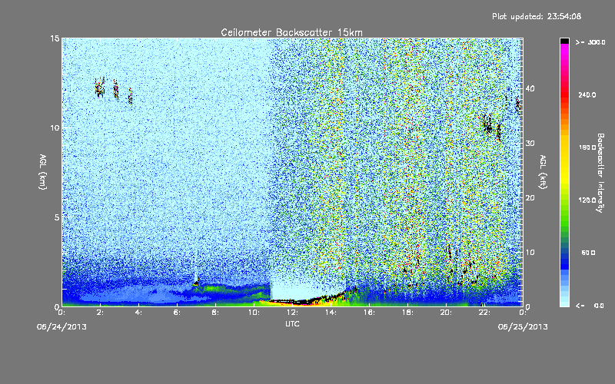Select the 'AGL (km)' vertical axis label

pos(43,172)
